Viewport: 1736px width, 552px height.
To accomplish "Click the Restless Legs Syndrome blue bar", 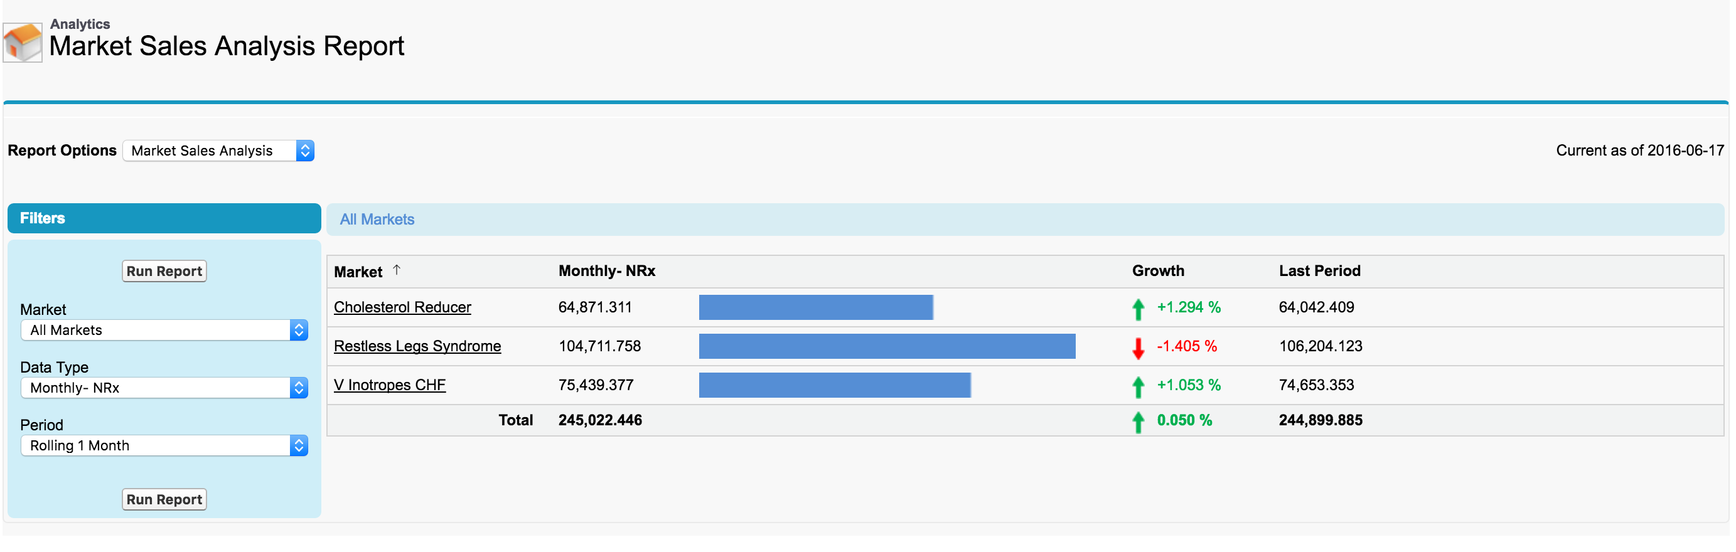I will point(886,346).
